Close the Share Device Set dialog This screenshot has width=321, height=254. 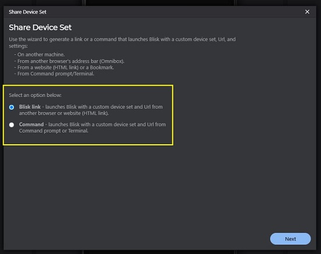tap(307, 12)
